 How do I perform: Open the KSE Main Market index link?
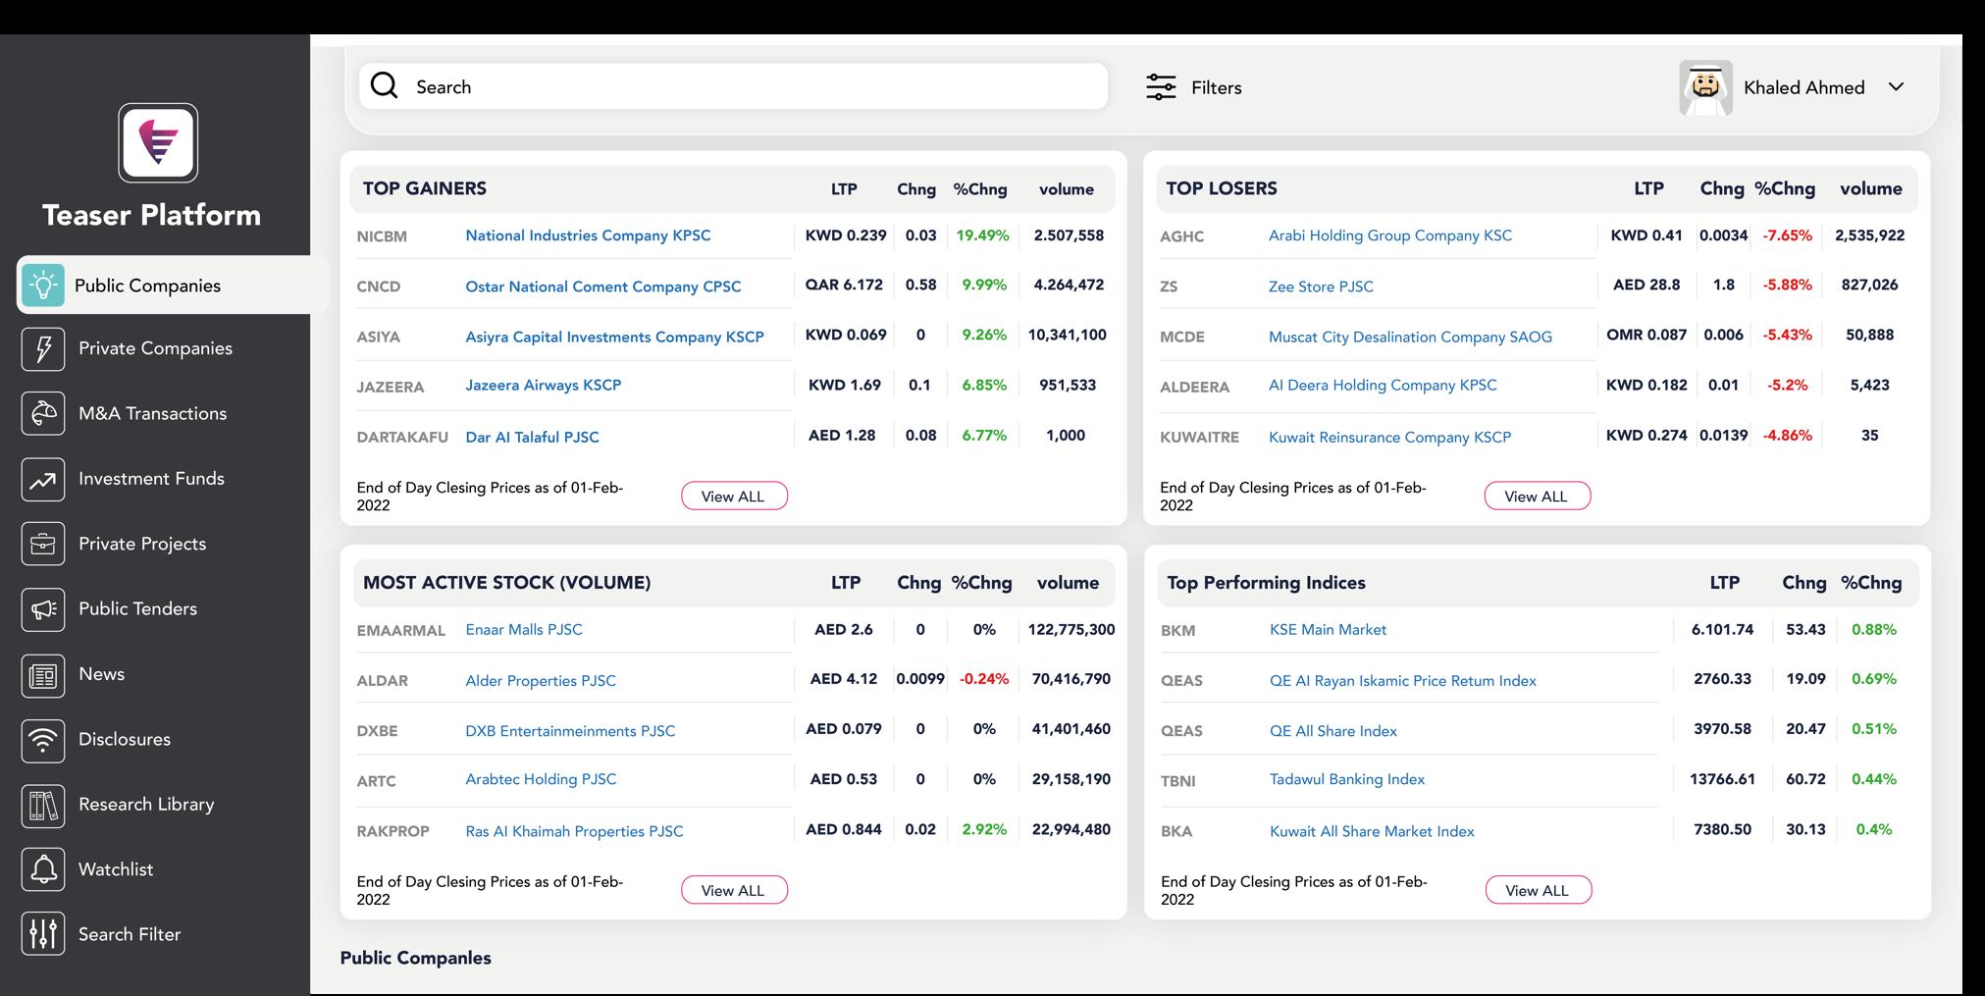(x=1328, y=630)
